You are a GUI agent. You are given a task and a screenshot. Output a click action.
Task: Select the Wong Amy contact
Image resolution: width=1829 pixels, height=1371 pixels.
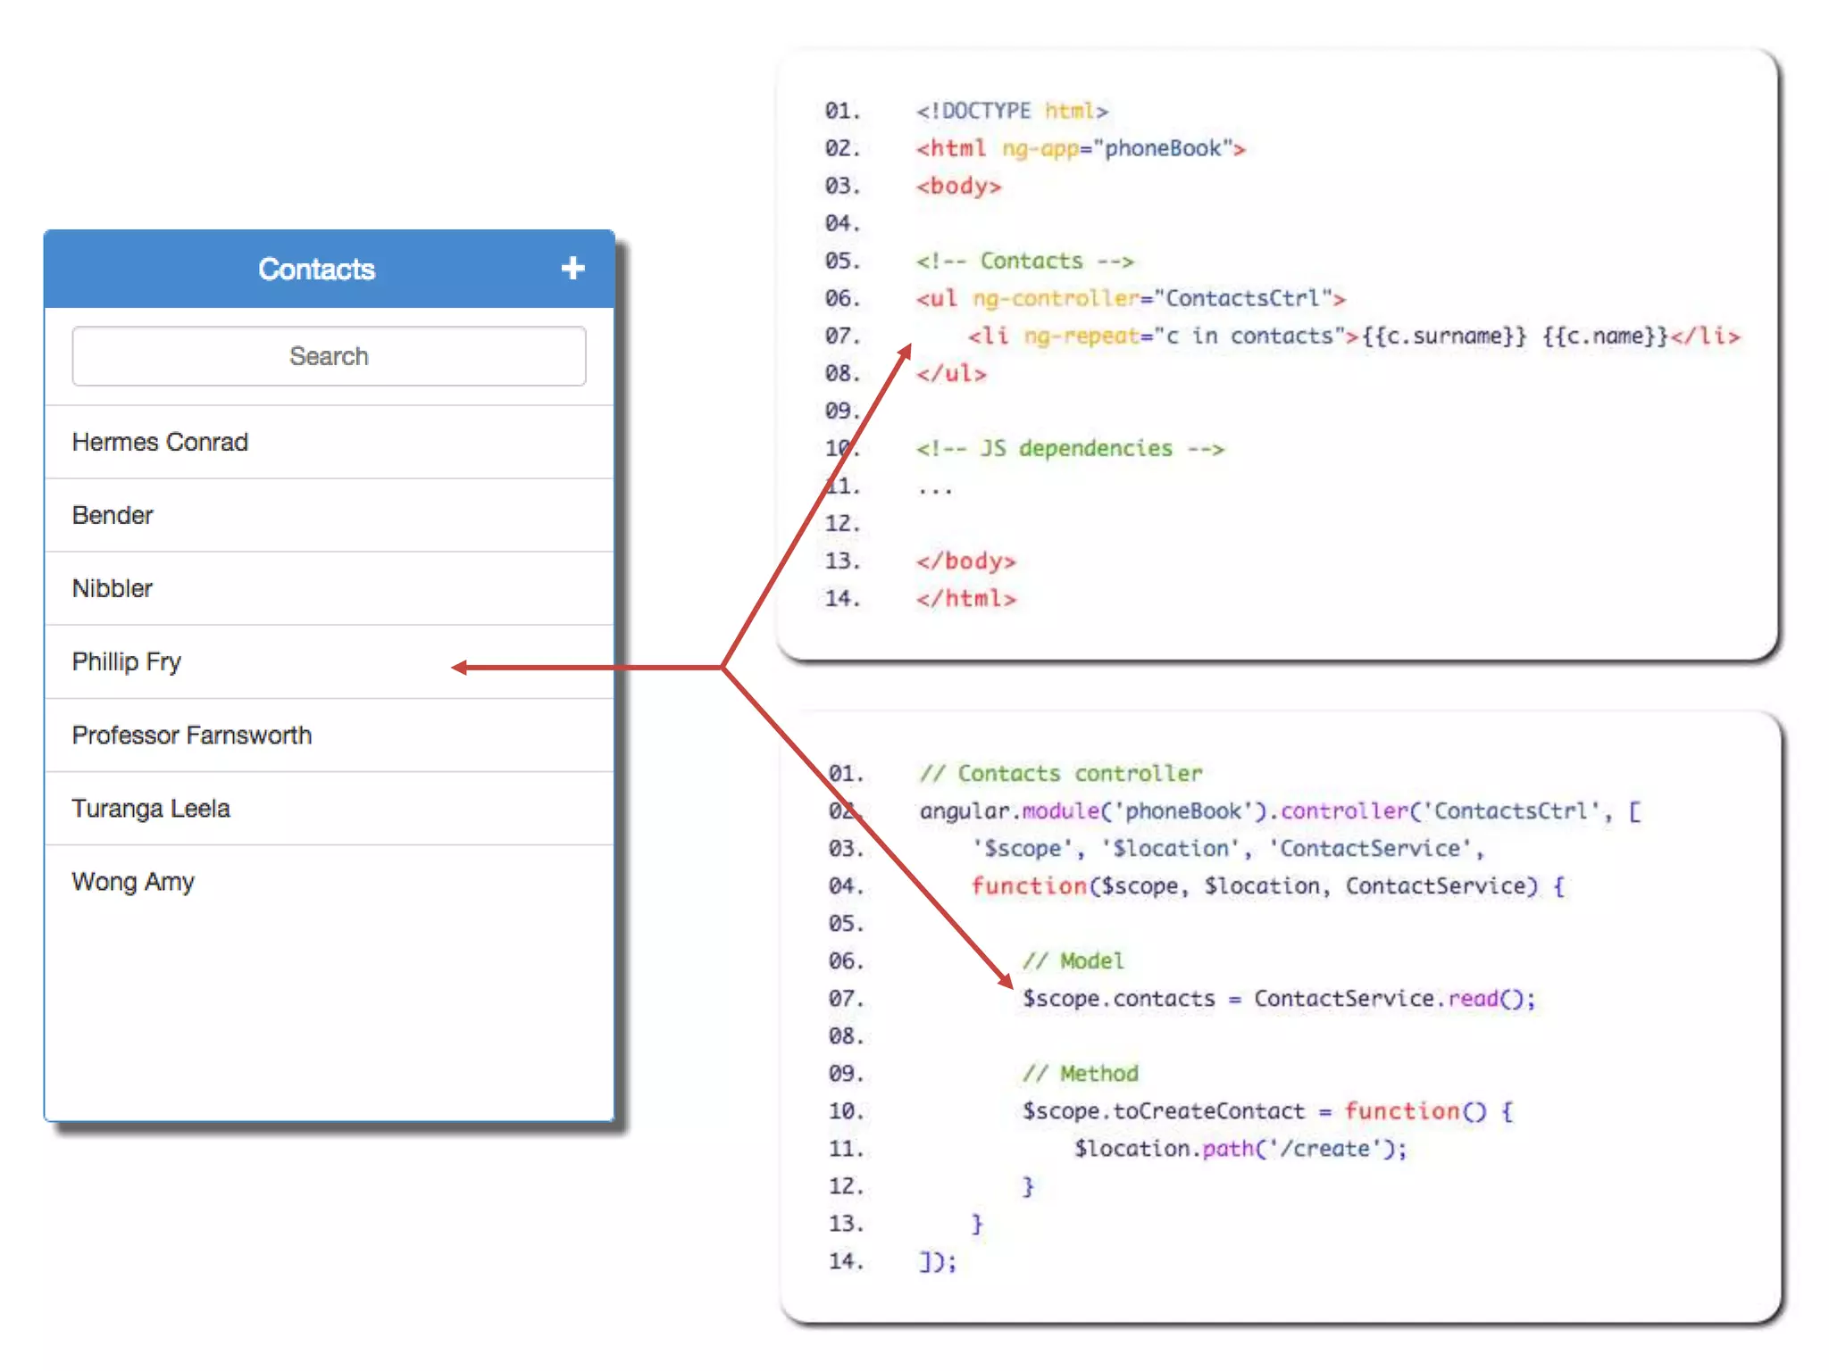pyautogui.click(x=133, y=881)
